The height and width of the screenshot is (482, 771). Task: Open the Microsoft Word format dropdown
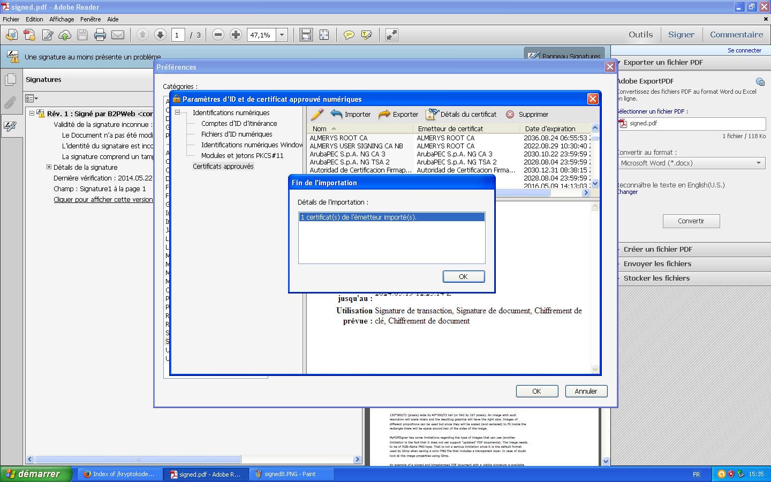(759, 163)
